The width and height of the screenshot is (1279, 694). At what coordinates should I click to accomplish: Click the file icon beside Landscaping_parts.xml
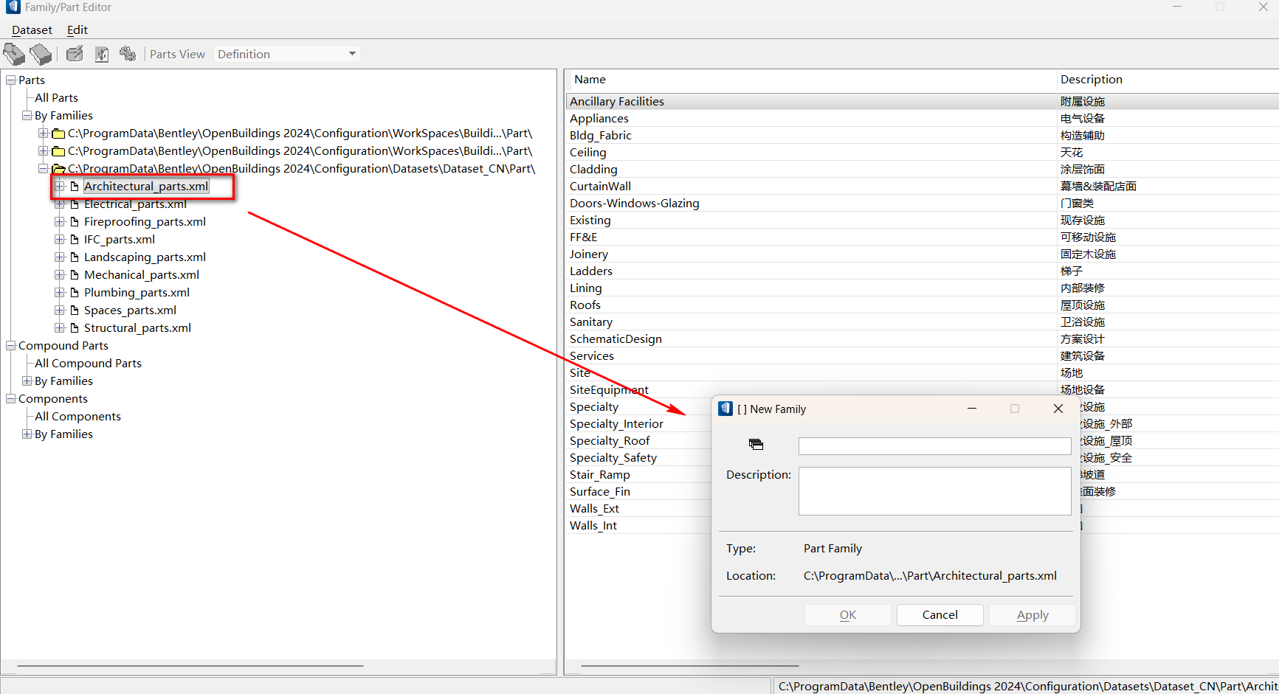[75, 257]
